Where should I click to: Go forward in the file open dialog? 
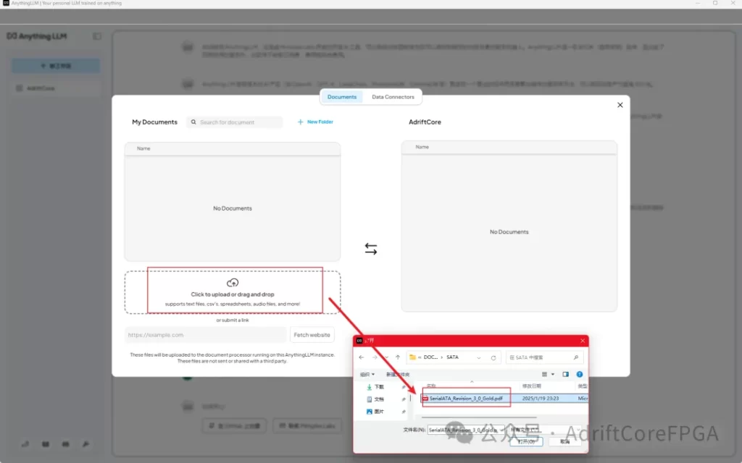[375, 357]
